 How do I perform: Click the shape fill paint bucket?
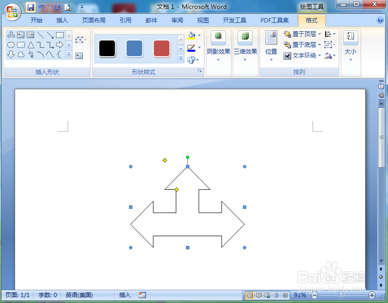(191, 36)
